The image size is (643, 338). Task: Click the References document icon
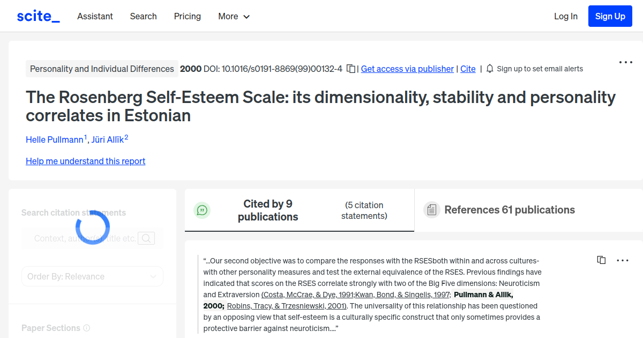point(431,209)
